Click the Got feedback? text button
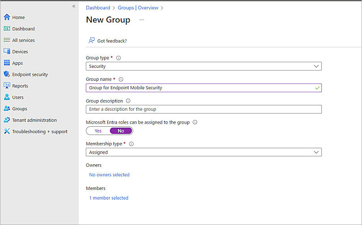Viewport: 362px width, 225px height. [x=112, y=41]
